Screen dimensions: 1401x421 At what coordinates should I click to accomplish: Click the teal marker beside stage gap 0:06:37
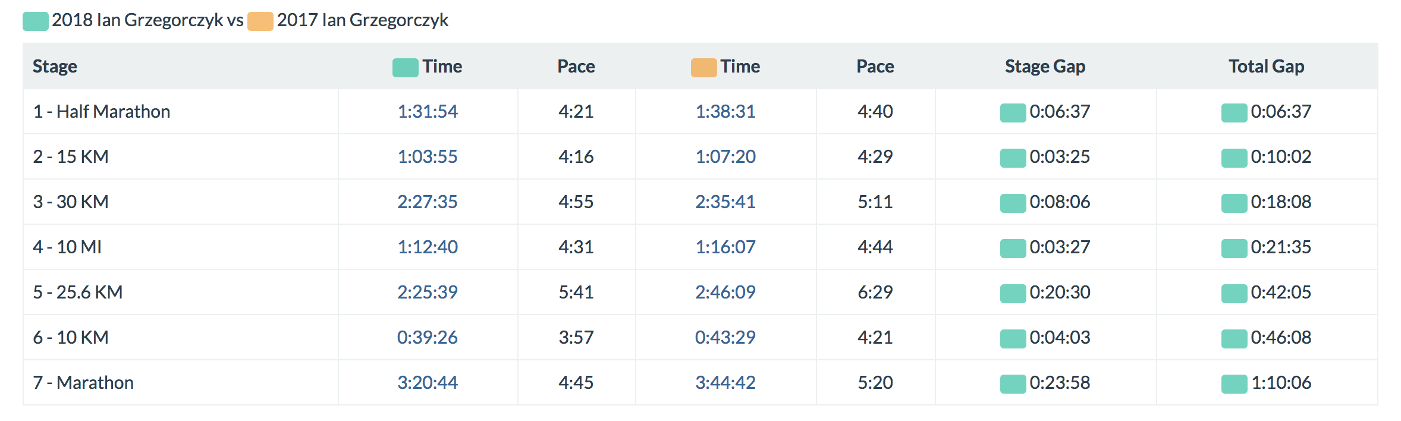click(x=1013, y=113)
